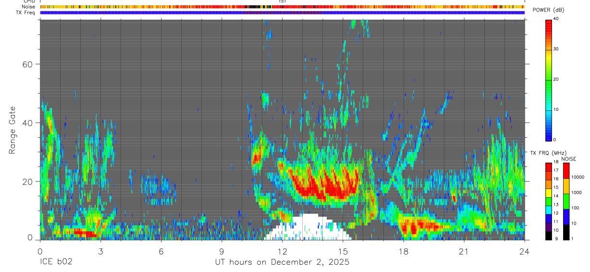Image resolution: width=590 pixels, height=272 pixels.
Task: Pick the green middle of the POWER colorbar
Action: pos(549,79)
